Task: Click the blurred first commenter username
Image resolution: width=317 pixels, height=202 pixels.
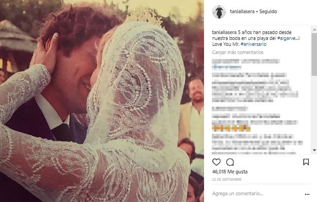Action: (x=225, y=61)
